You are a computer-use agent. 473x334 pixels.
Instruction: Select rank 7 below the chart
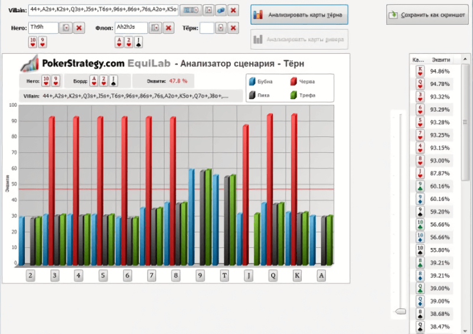click(151, 275)
